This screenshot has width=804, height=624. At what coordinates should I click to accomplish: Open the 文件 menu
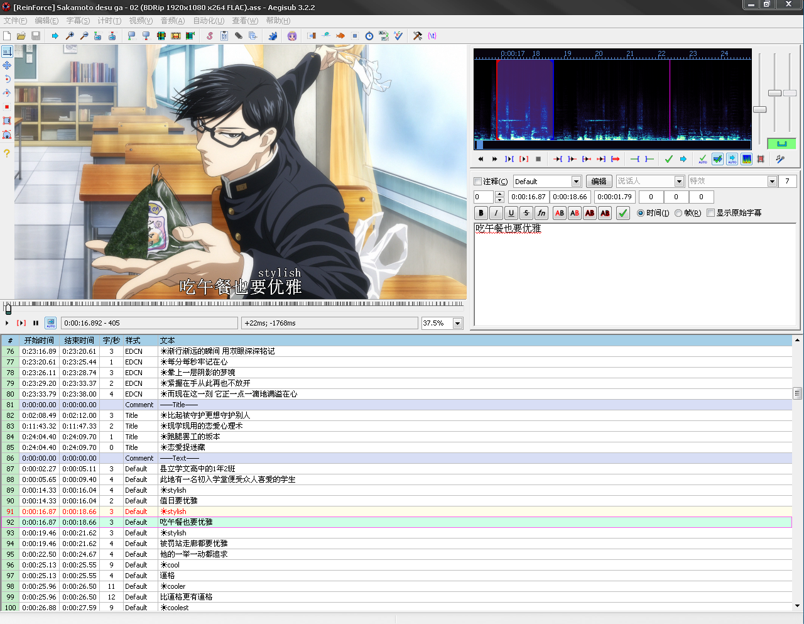(x=15, y=21)
